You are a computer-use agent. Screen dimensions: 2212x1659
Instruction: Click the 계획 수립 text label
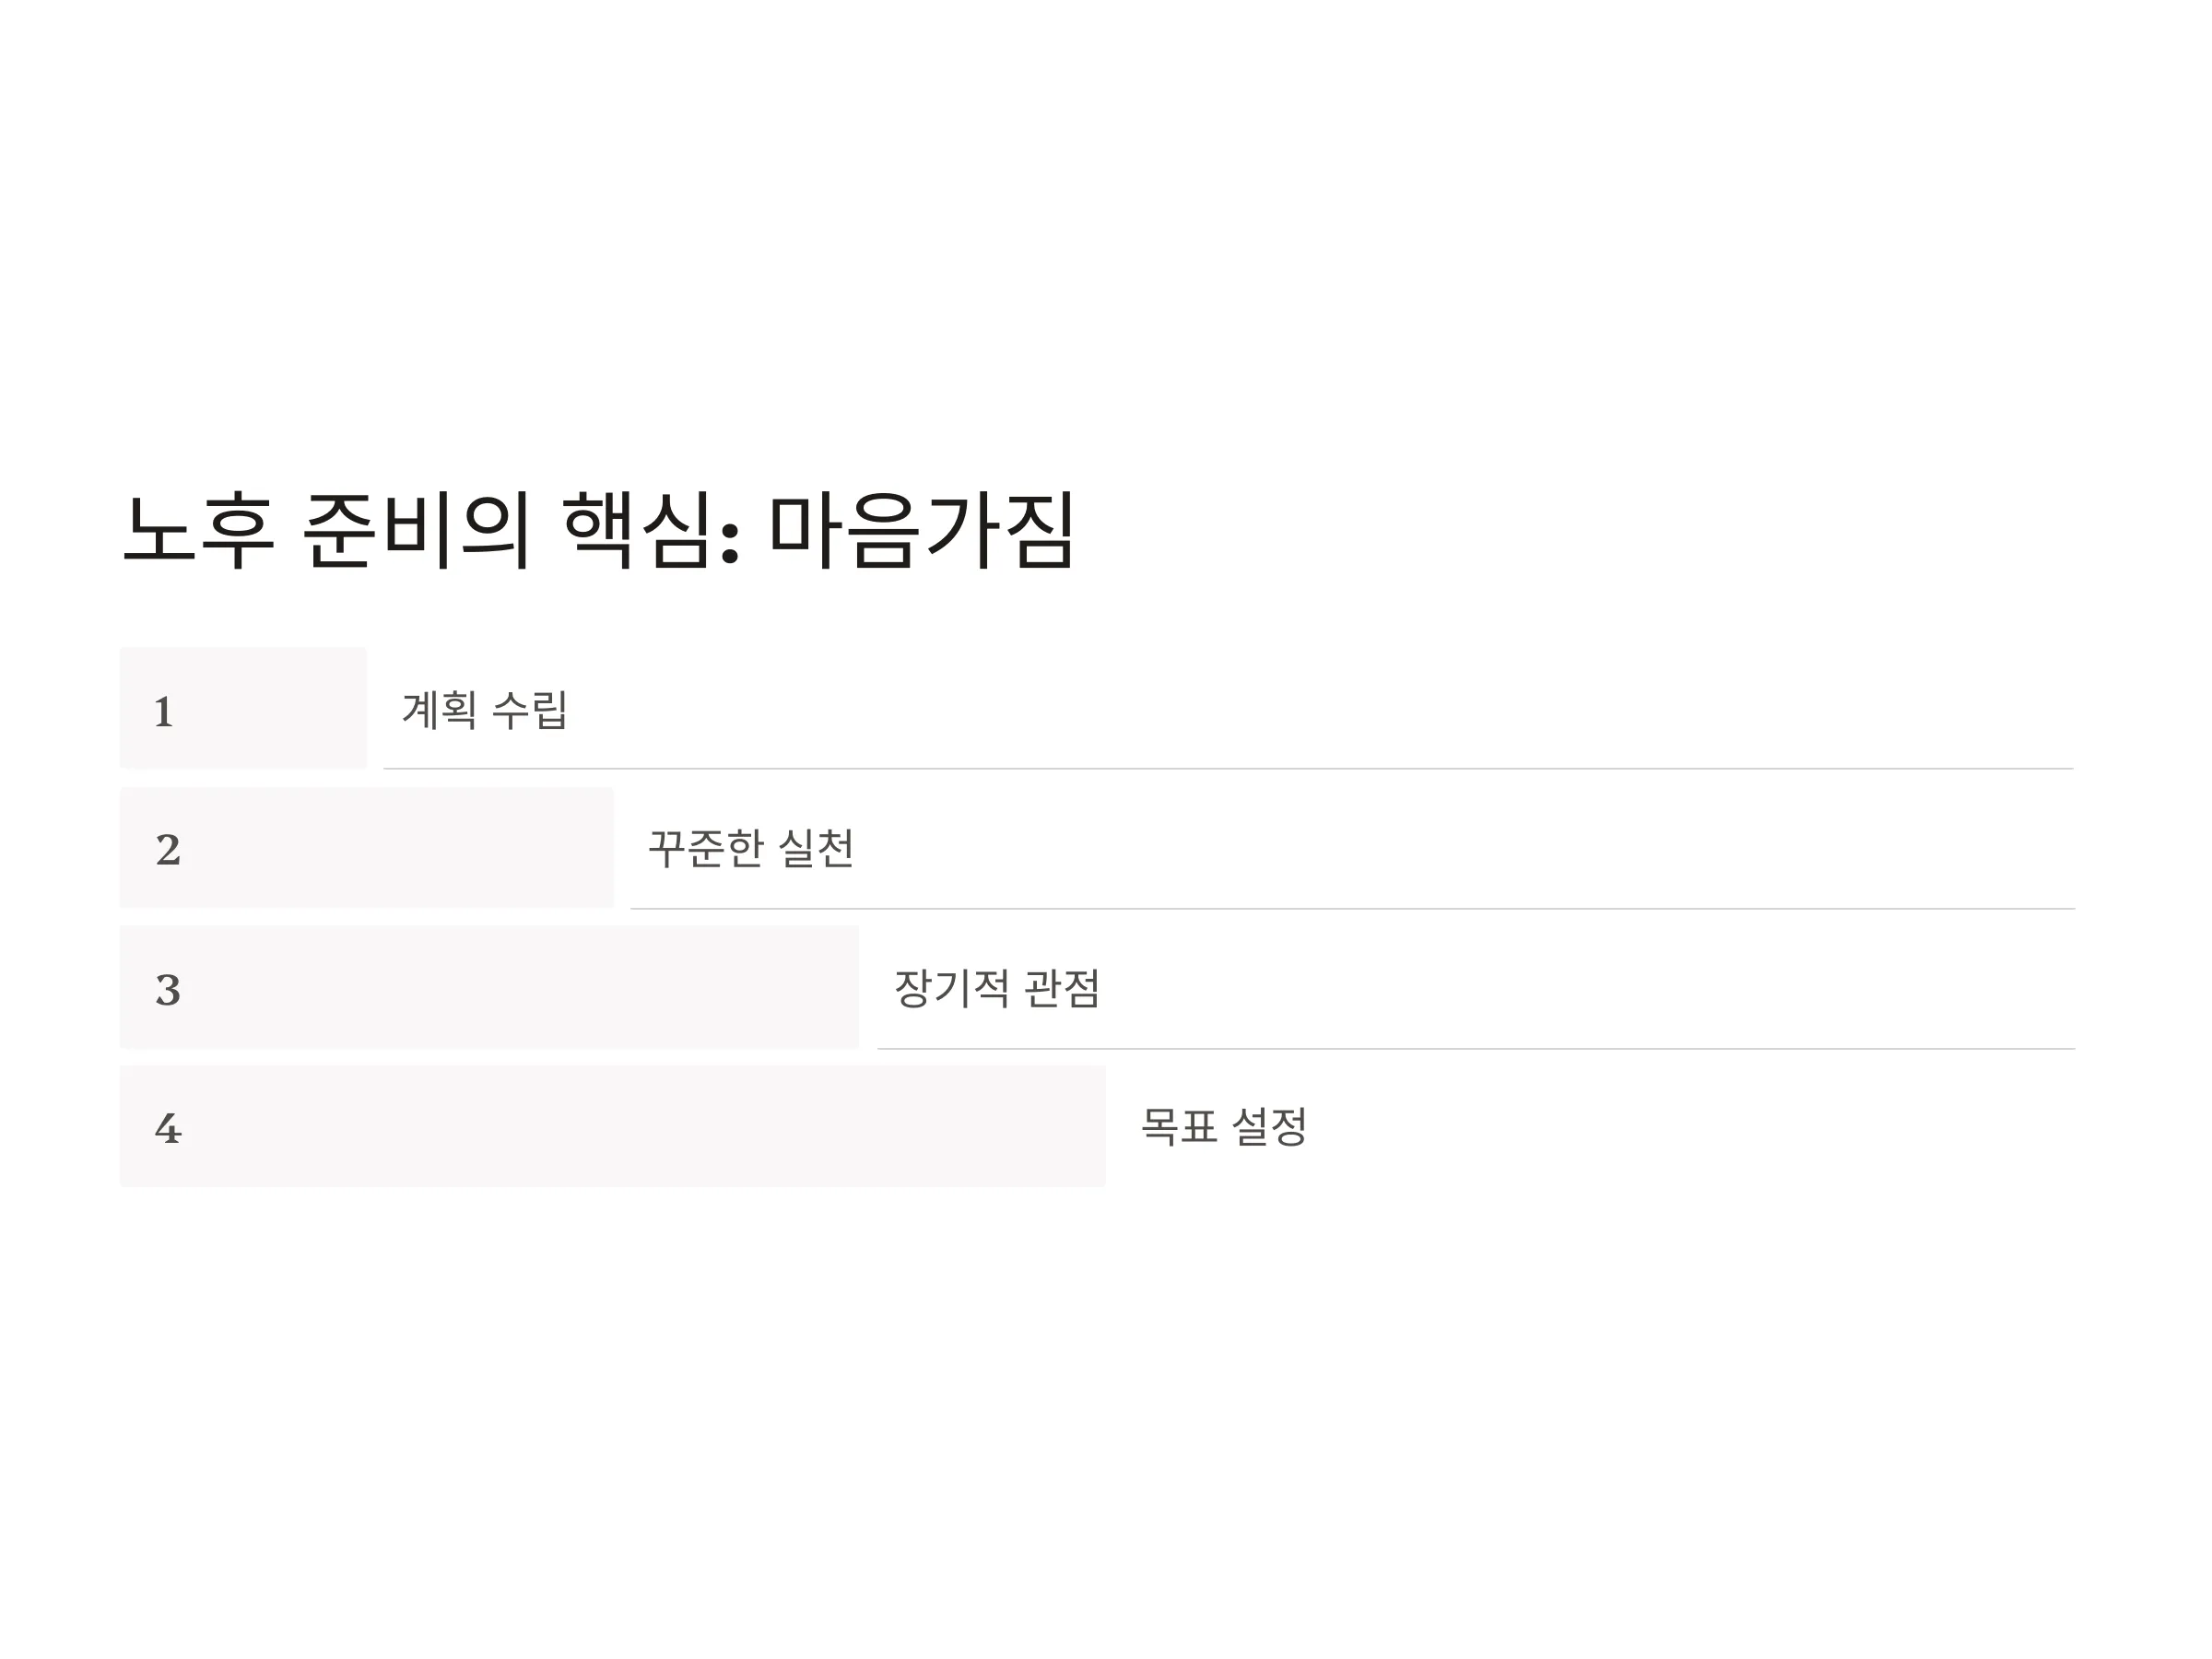click(485, 710)
